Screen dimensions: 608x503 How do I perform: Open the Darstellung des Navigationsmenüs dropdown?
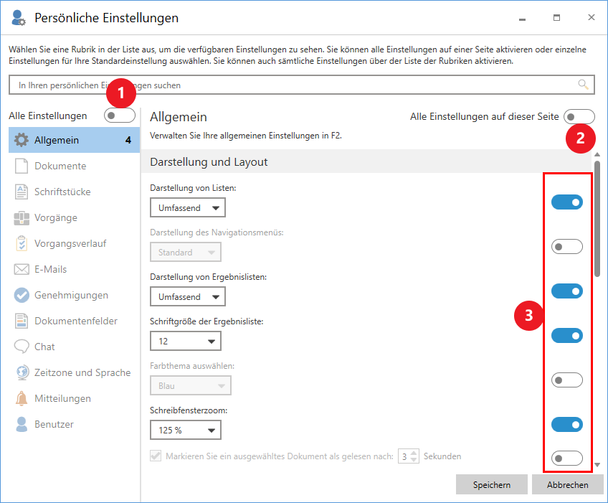click(186, 253)
